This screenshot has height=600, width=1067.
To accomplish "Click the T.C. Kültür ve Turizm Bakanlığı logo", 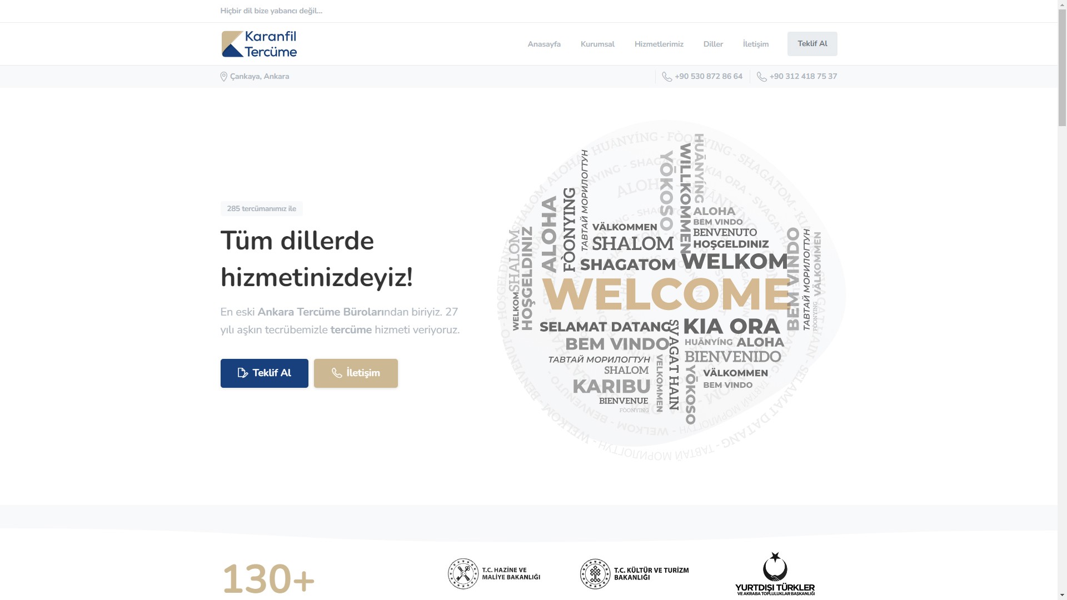I will (634, 574).
